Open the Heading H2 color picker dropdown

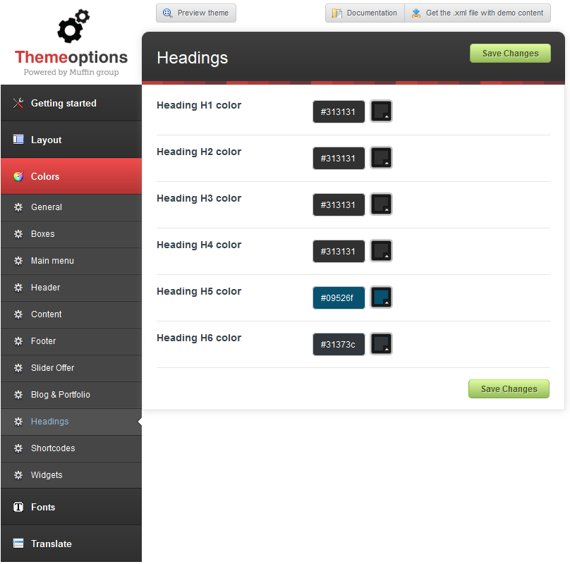point(381,158)
